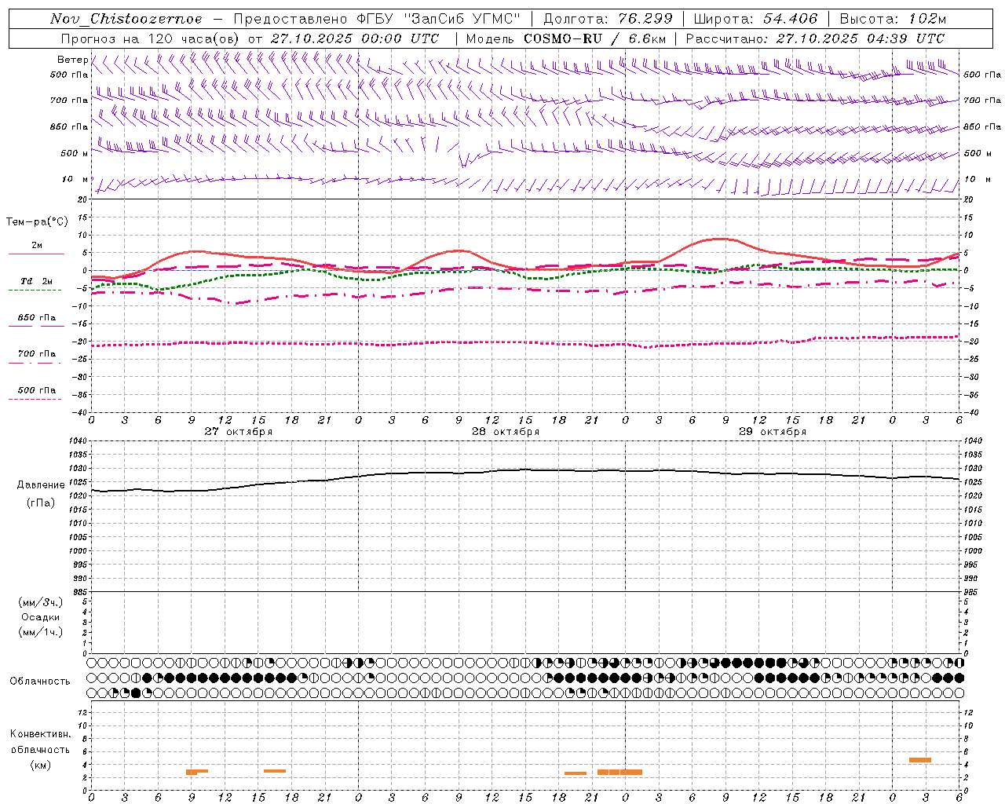Click the Давление pressure panel label

tap(39, 485)
